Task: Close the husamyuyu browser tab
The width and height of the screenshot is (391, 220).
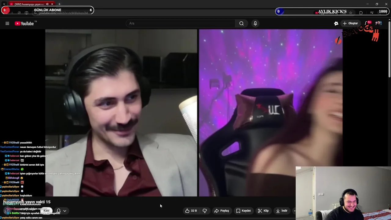Action: [x=52, y=4]
